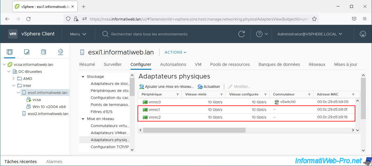Switch to the Autorisations tab
372x166 pixels.
[x=173, y=64]
